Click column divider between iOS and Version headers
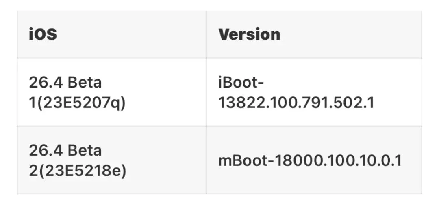The height and width of the screenshot is (203, 439). click(206, 34)
